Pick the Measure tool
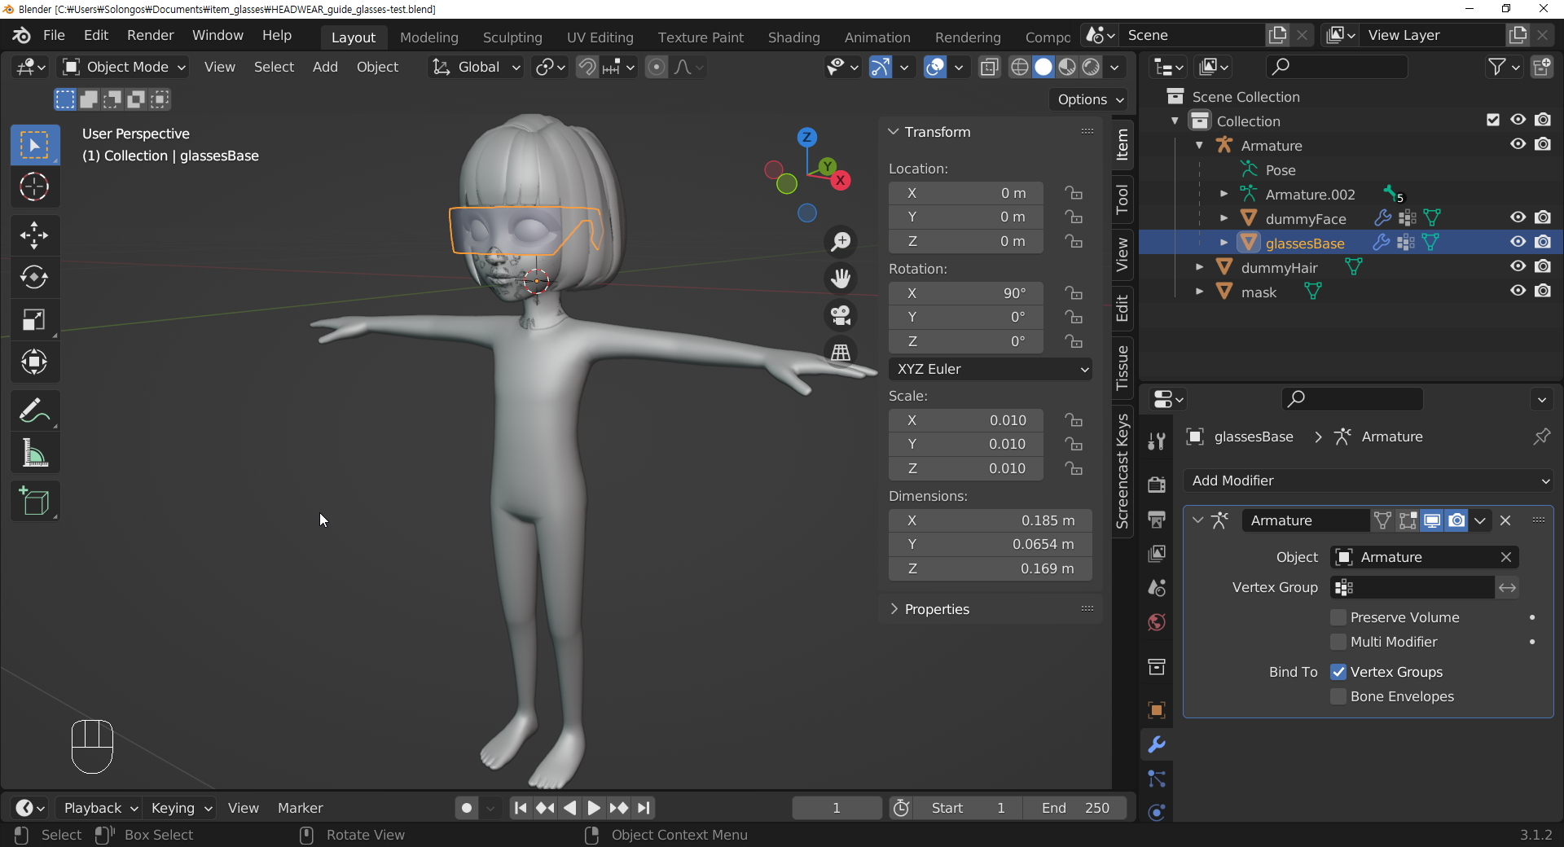The height and width of the screenshot is (847, 1564). point(34,453)
